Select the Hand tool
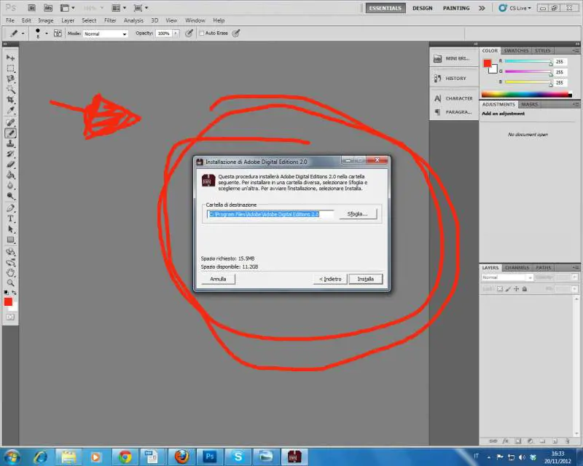 pyautogui.click(x=10, y=273)
